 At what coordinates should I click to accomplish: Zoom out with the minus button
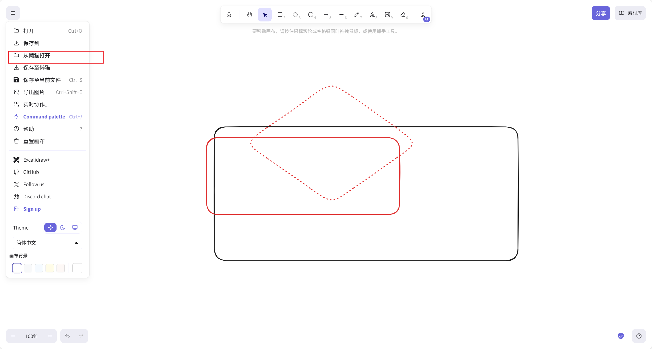(13, 336)
